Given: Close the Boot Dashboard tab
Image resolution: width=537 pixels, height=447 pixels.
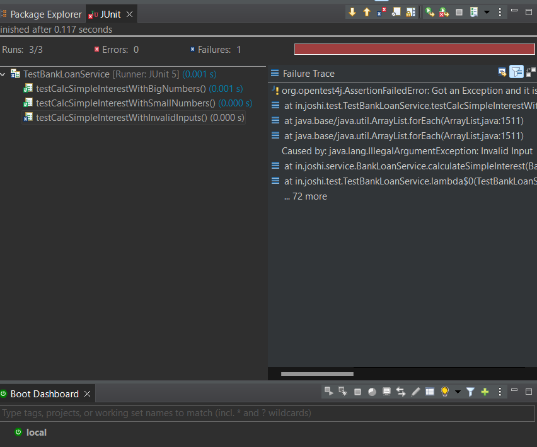Looking at the screenshot, I should pyautogui.click(x=88, y=394).
